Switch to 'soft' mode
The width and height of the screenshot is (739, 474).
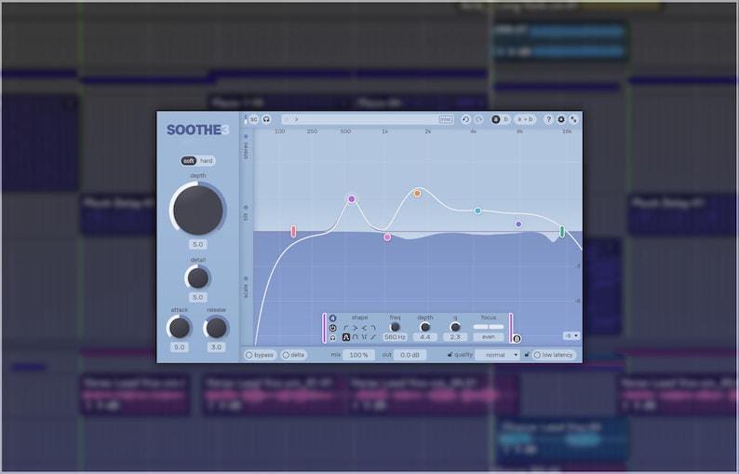[x=189, y=161]
